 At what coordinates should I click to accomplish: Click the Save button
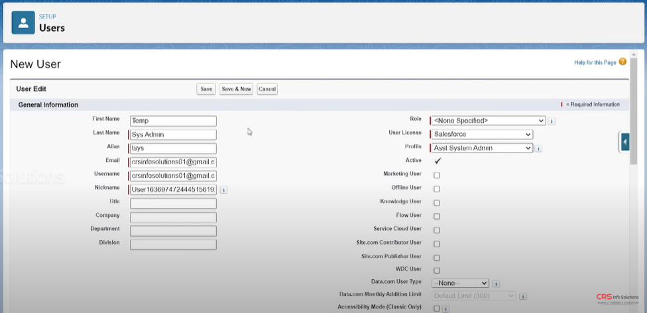coord(206,89)
